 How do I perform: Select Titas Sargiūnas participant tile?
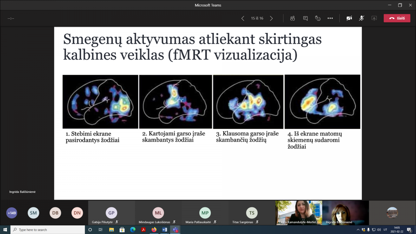point(252,213)
